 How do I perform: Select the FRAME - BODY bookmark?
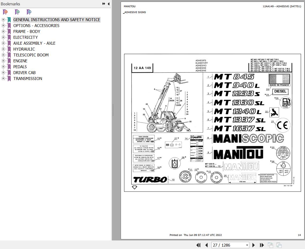click(27, 31)
